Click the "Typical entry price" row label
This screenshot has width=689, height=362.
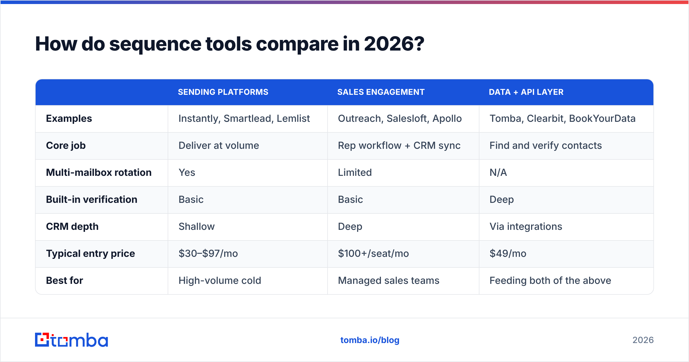(90, 253)
